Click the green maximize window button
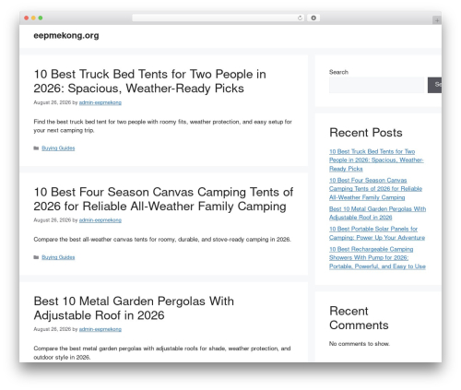This screenshot has width=461, height=390. 41,18
